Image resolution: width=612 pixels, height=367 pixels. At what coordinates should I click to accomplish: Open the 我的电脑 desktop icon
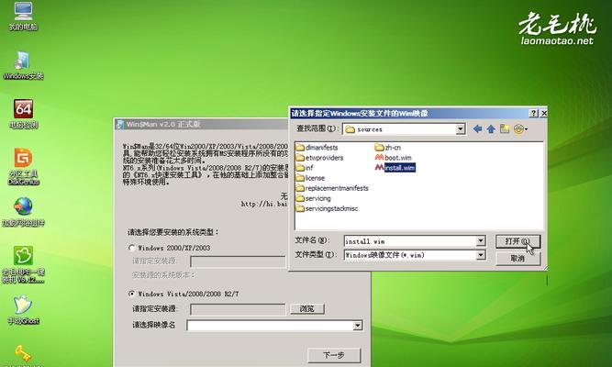point(24,15)
